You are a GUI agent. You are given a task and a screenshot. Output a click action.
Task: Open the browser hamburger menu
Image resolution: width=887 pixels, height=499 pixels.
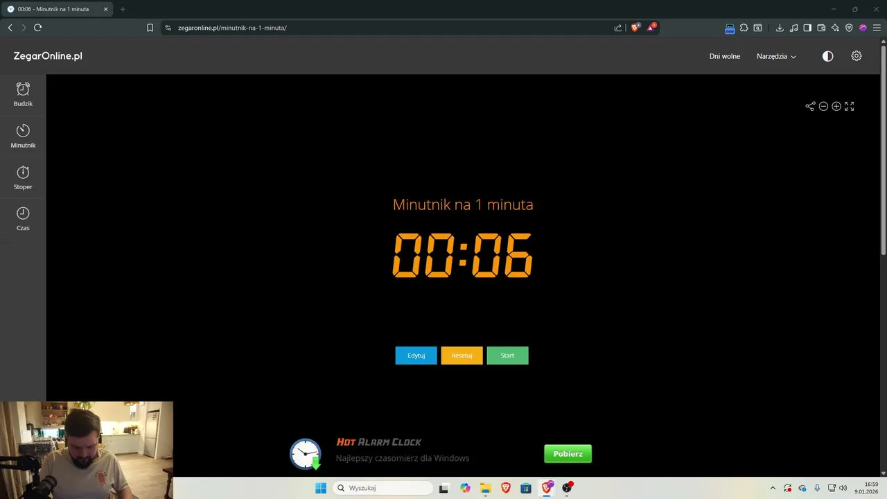click(877, 28)
